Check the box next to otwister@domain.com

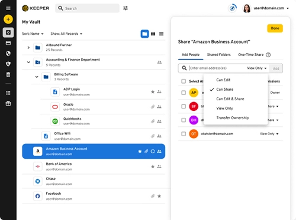(x=184, y=134)
